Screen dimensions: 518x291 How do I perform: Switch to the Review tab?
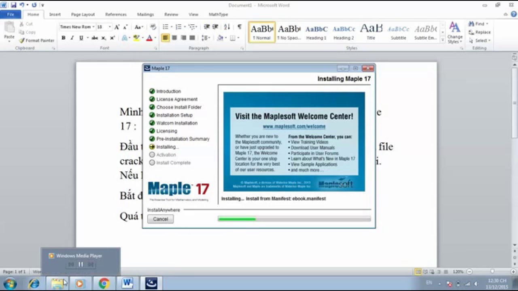[x=171, y=15]
